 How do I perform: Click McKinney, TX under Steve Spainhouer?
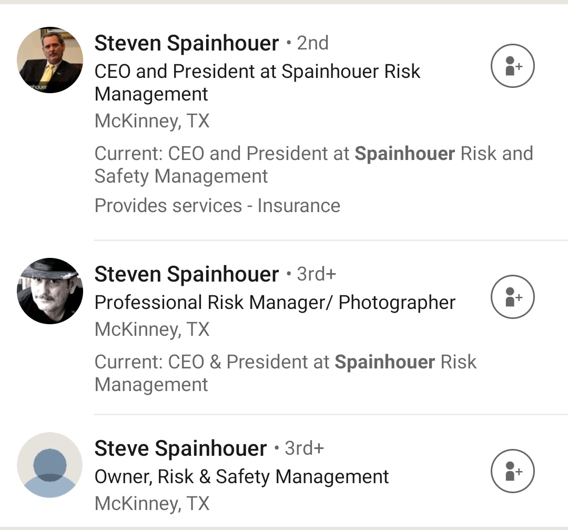tap(152, 504)
